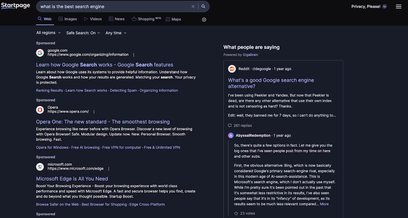Switch to the Videos tab
The image size is (408, 218).
(x=93, y=19)
